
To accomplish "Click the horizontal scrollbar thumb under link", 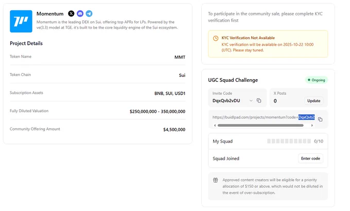I will [x=260, y=126].
